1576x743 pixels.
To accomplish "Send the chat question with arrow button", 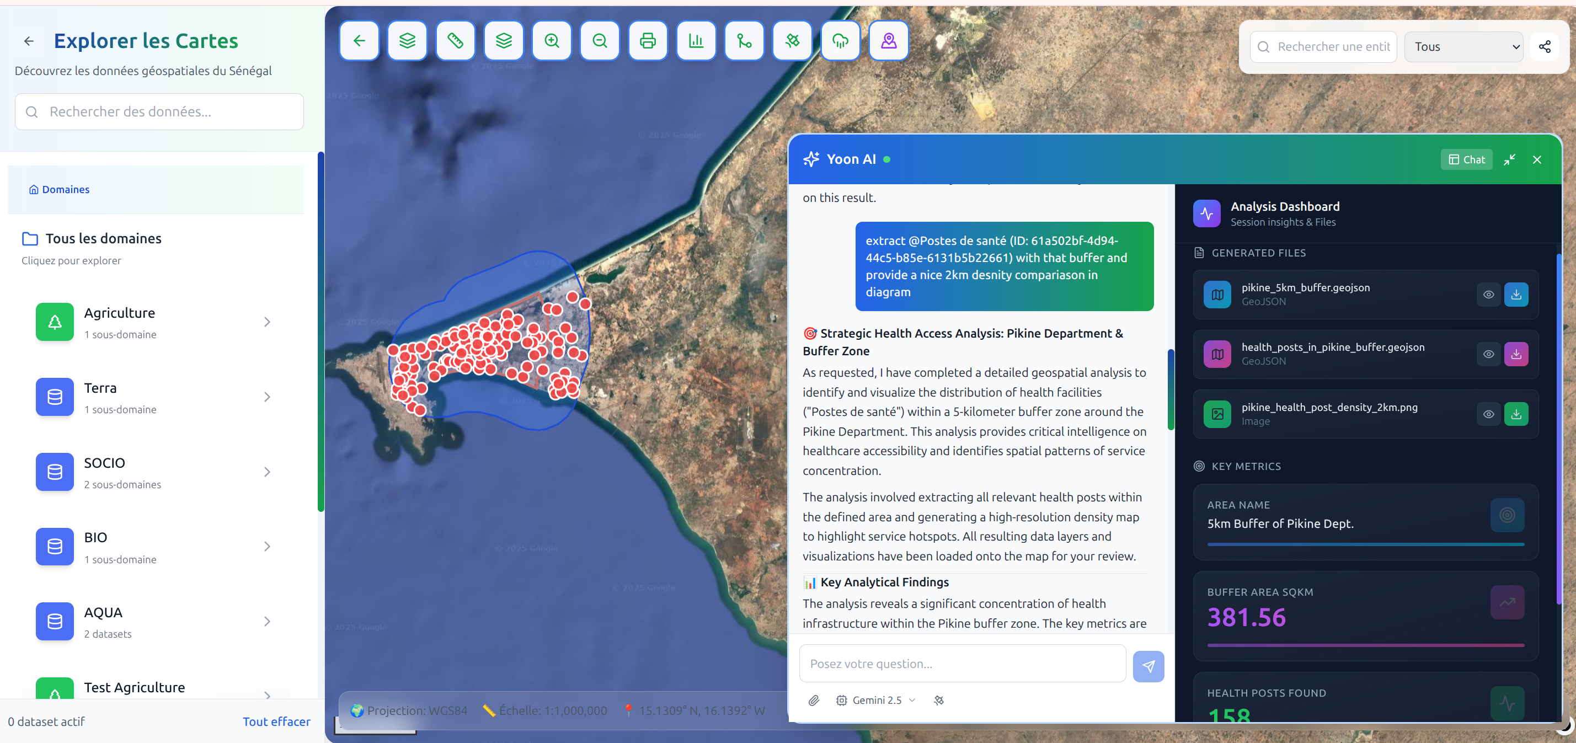I will pos(1148,666).
